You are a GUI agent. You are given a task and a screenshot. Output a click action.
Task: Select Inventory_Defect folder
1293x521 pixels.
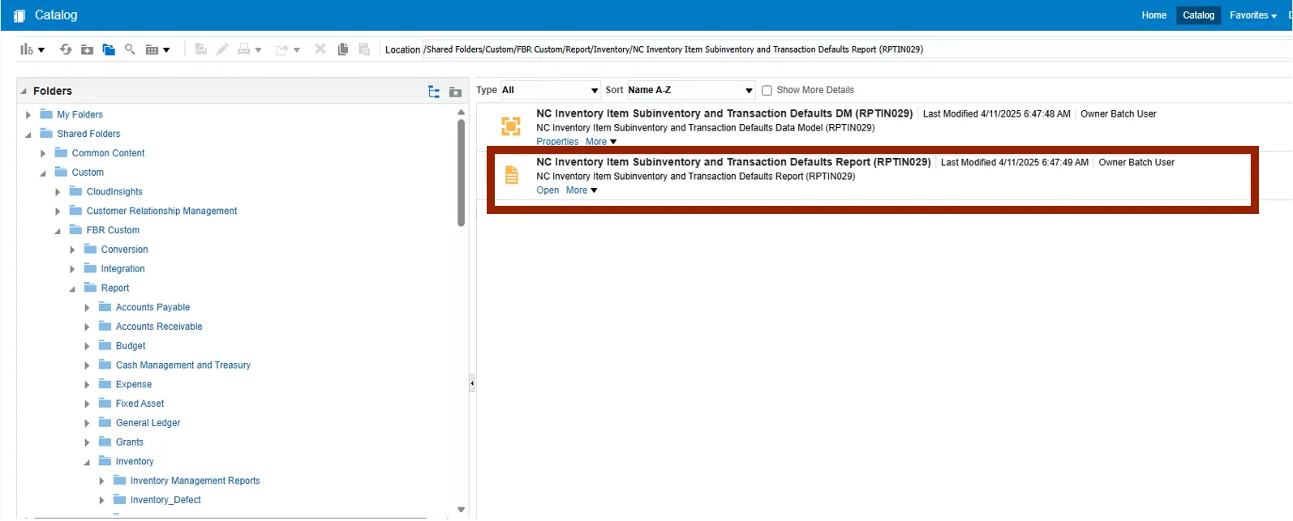coord(165,500)
